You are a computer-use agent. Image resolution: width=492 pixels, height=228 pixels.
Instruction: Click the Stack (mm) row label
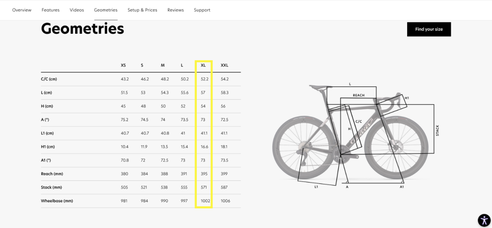(52, 188)
